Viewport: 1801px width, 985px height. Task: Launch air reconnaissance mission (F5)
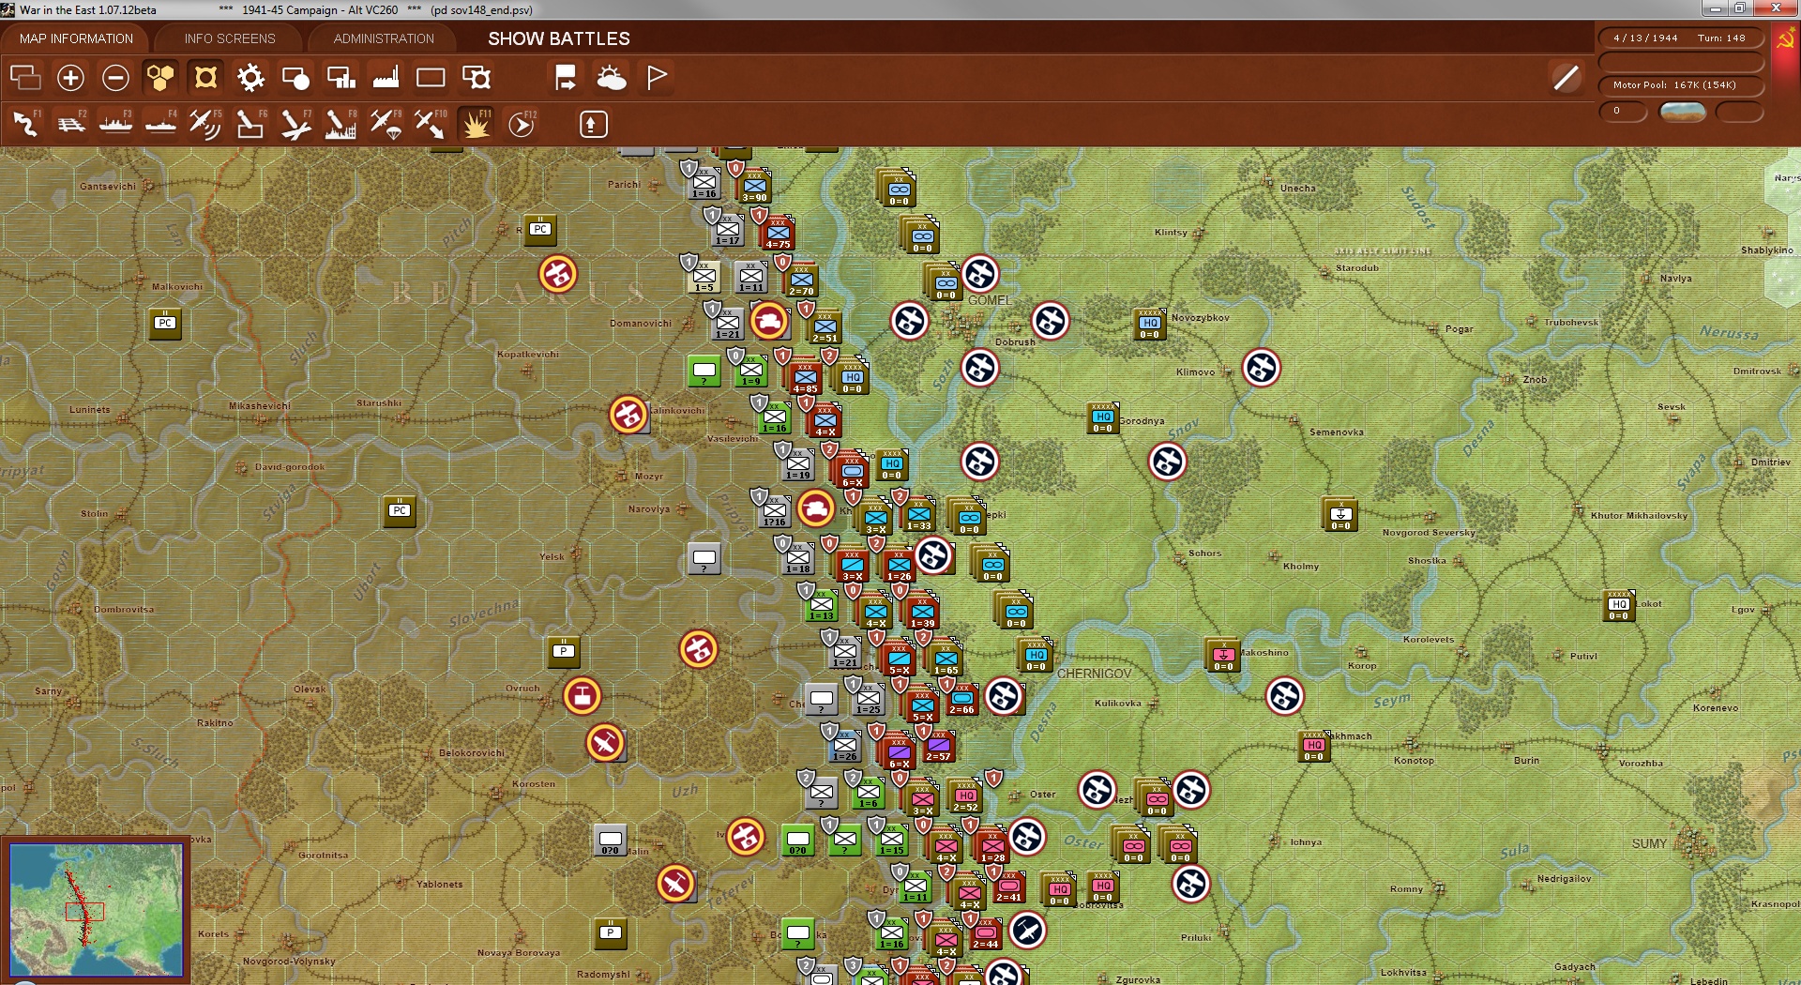(205, 123)
